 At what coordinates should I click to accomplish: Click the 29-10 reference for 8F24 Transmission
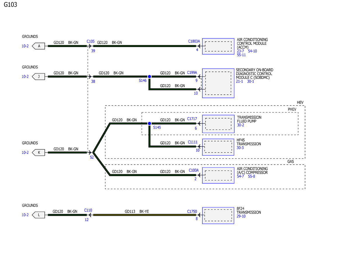click(x=241, y=217)
